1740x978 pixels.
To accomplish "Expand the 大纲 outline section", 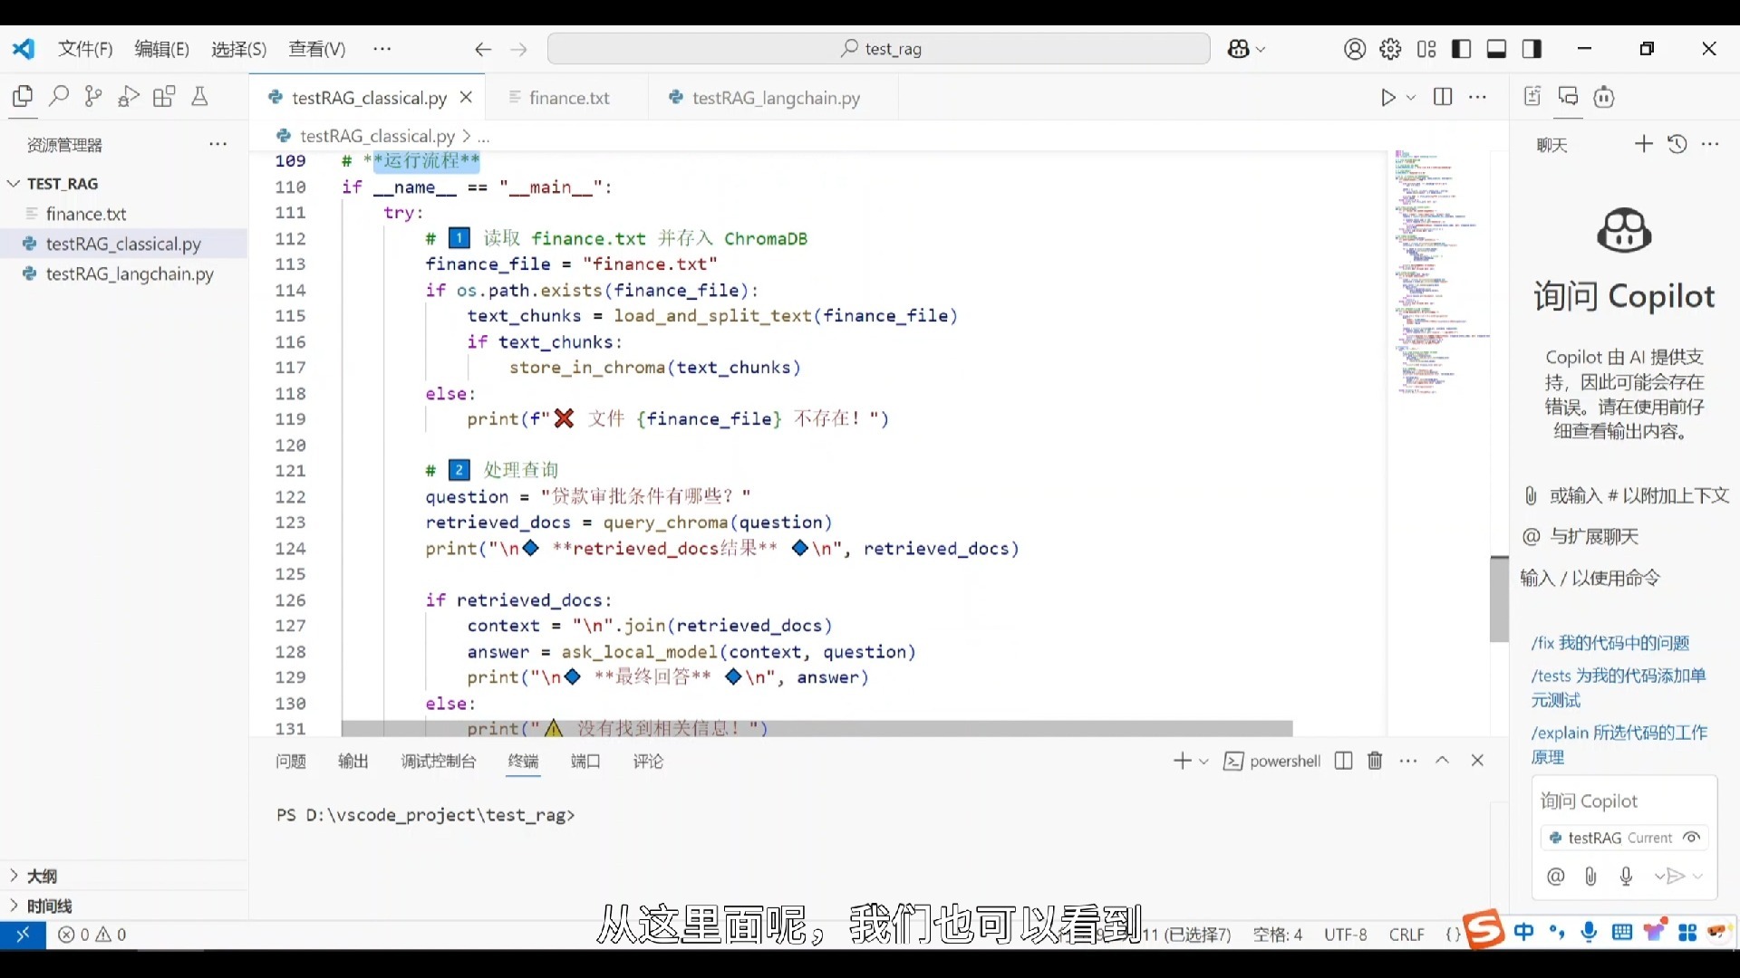I will pos(42,876).
